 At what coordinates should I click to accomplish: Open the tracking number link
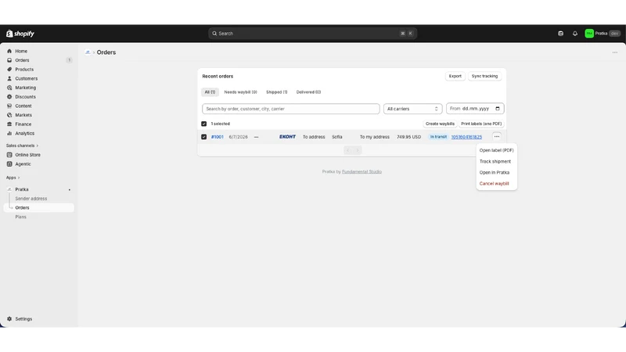[x=466, y=137]
